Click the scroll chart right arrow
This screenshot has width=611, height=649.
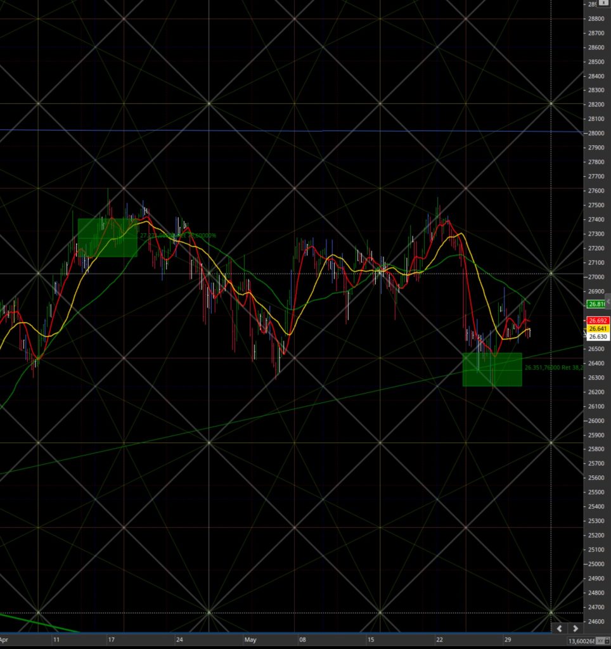[x=576, y=628]
